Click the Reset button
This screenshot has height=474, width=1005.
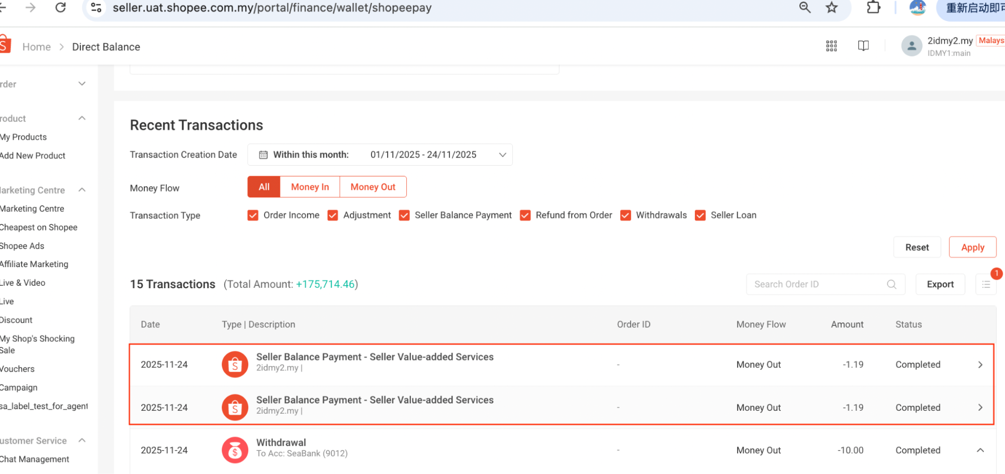(x=917, y=247)
